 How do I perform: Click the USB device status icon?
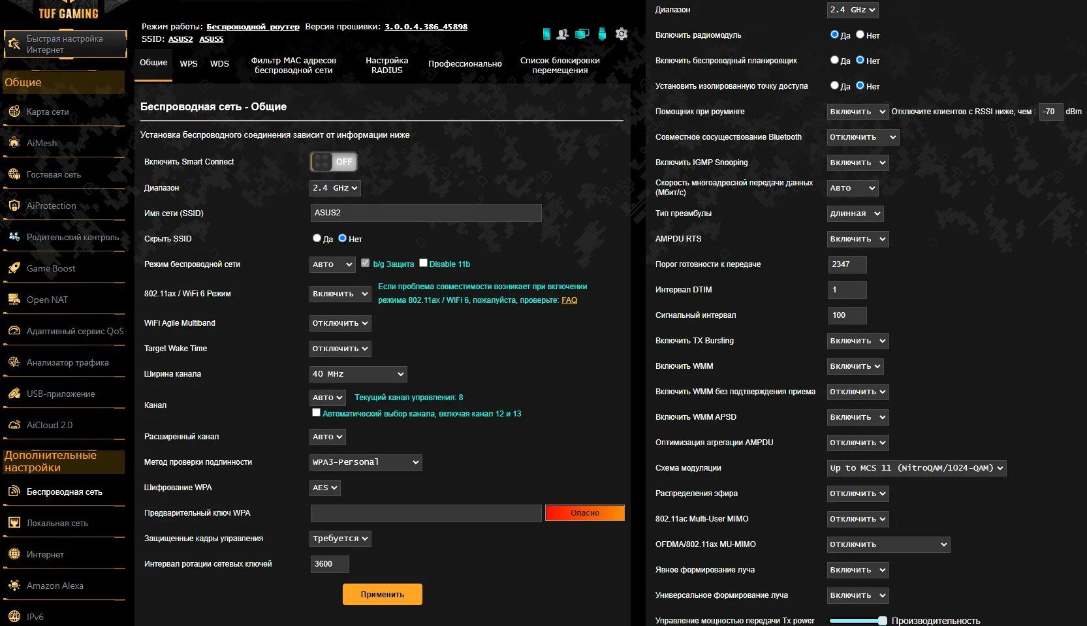click(x=602, y=34)
